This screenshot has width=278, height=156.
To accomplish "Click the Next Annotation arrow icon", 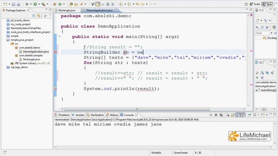I will click(x=121, y=4).
